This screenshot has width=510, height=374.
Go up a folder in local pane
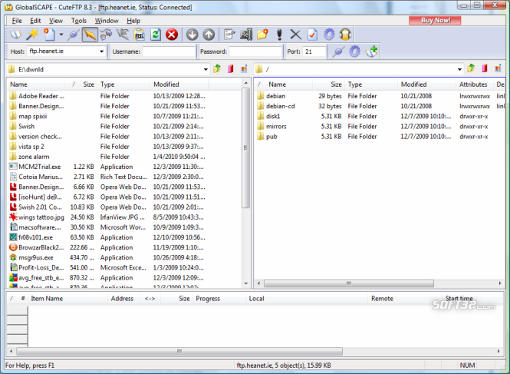pos(217,69)
